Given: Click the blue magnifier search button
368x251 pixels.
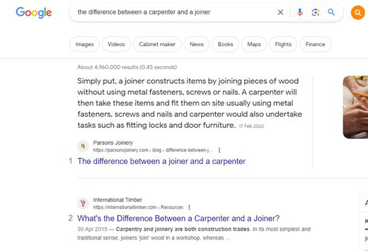Looking at the screenshot, I should pos(331,12).
